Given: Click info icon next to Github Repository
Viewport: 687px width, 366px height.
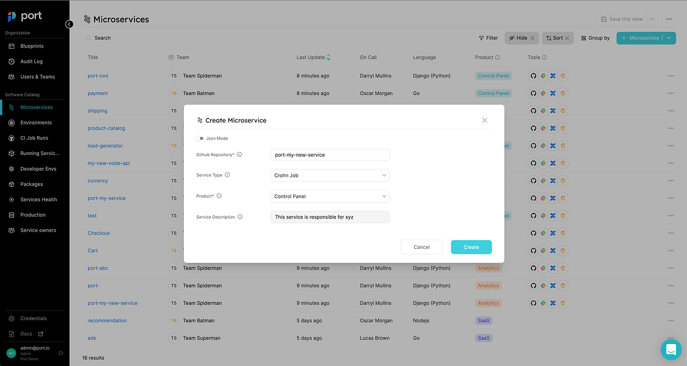Looking at the screenshot, I should point(239,154).
